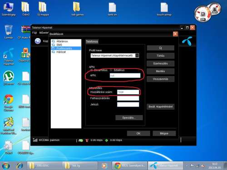Click the Hozzáférési szám input field
Image resolution: width=227 pixels, height=170 pixels.
point(128,92)
